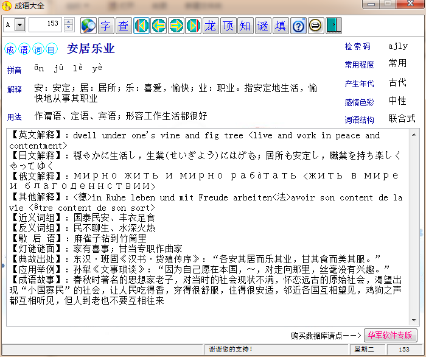
Task: Decrease the record number with down spinner
Action: click(x=69, y=28)
